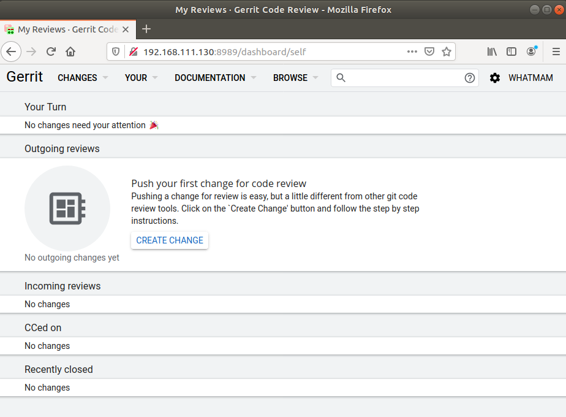The image size is (566, 417).
Task: Show the insecure connection lock icon info
Action: click(134, 52)
